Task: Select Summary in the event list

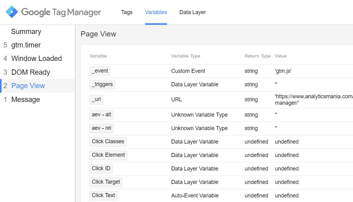Action: coord(26,32)
